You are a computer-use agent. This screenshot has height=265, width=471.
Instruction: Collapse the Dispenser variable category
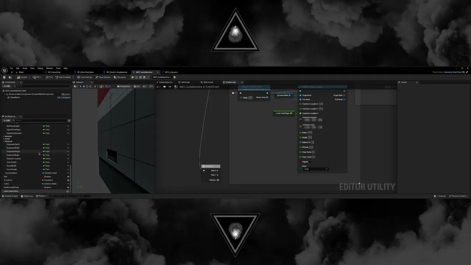pos(4,141)
